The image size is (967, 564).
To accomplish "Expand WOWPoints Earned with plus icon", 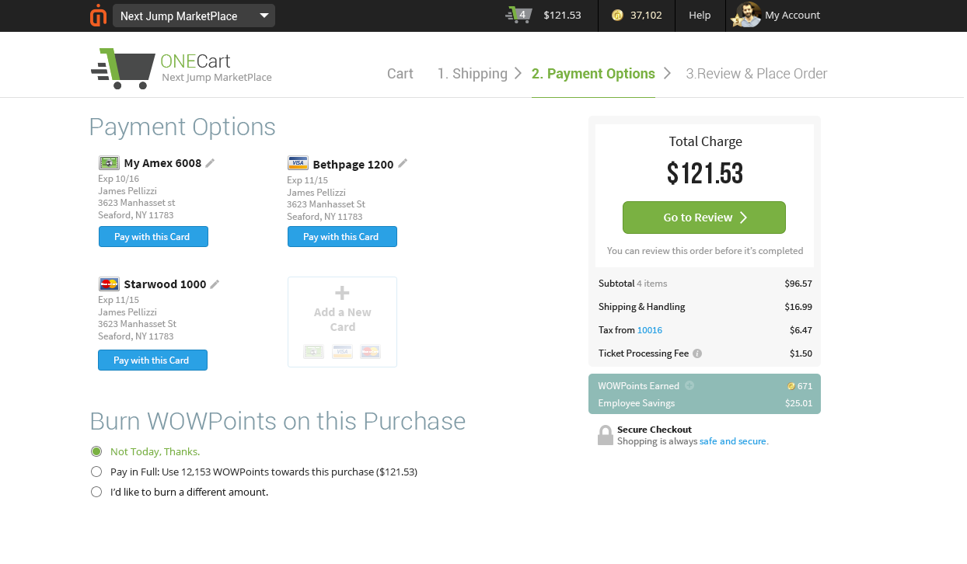I will tap(689, 386).
